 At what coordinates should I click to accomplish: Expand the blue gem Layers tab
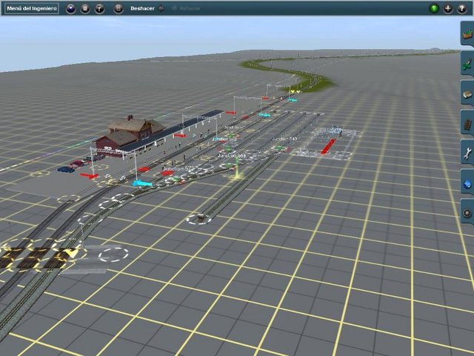[x=467, y=183]
